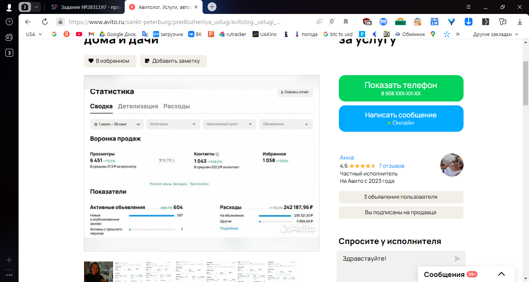Open the Обмінник bookmark

click(410, 34)
